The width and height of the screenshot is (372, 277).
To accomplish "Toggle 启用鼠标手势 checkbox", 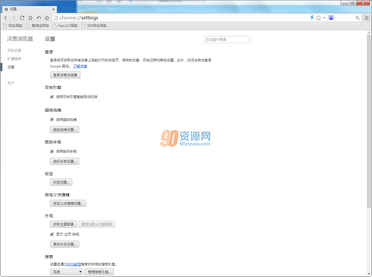I will [52, 152].
